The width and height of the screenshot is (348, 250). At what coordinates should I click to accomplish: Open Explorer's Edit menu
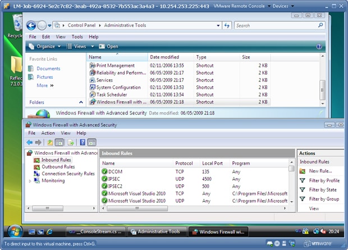coord(46,37)
